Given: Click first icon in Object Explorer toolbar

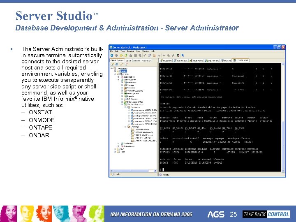Looking at the screenshot, I should 112,65.
